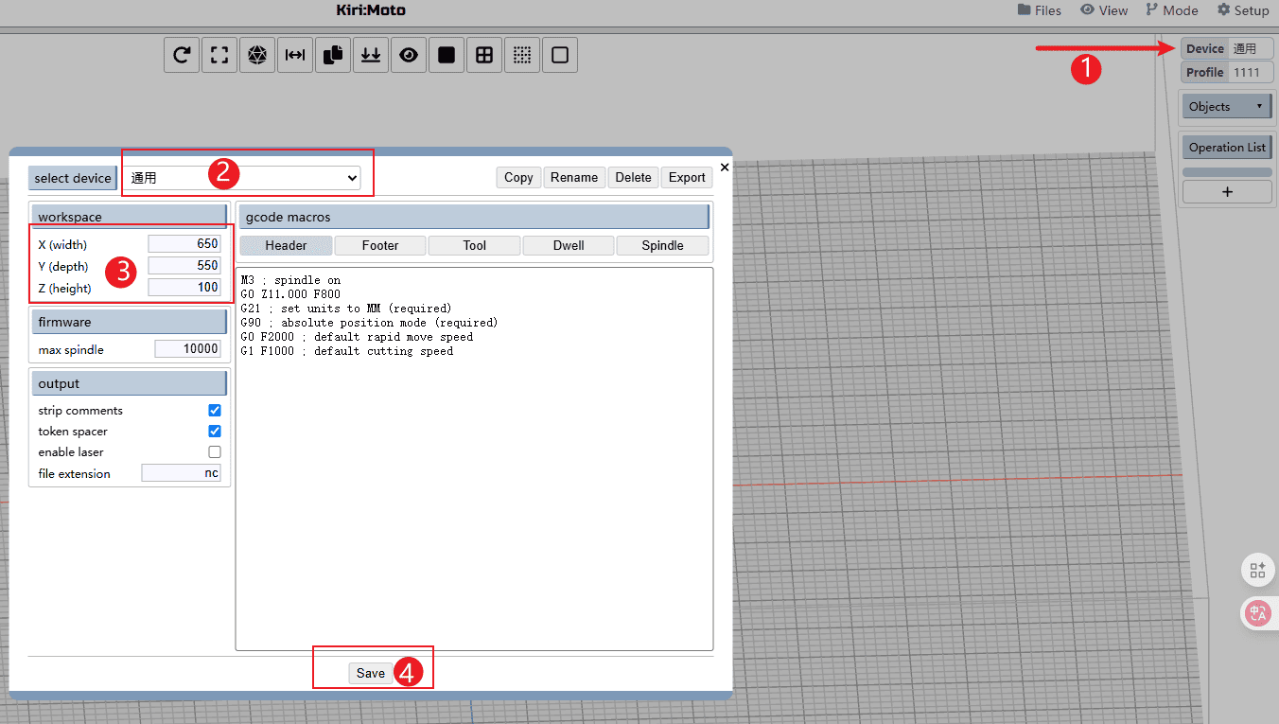Expand the Objects panel dropdown
This screenshot has height=724, width=1279.
click(x=1227, y=107)
